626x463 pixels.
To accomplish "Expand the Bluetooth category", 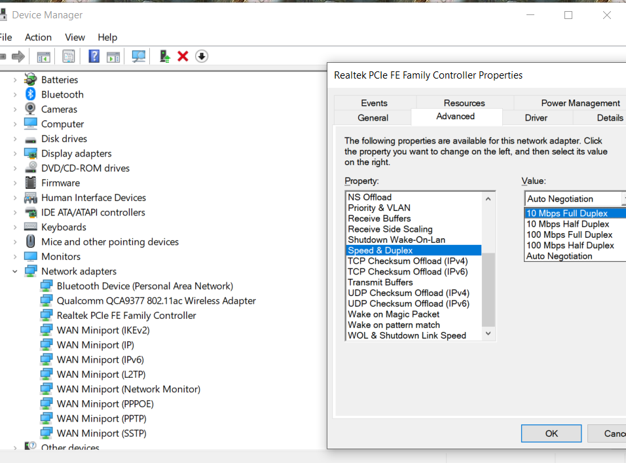I will [14, 94].
